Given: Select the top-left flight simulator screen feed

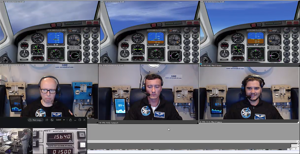Looking at the screenshot, I should pyautogui.click(x=50, y=32).
